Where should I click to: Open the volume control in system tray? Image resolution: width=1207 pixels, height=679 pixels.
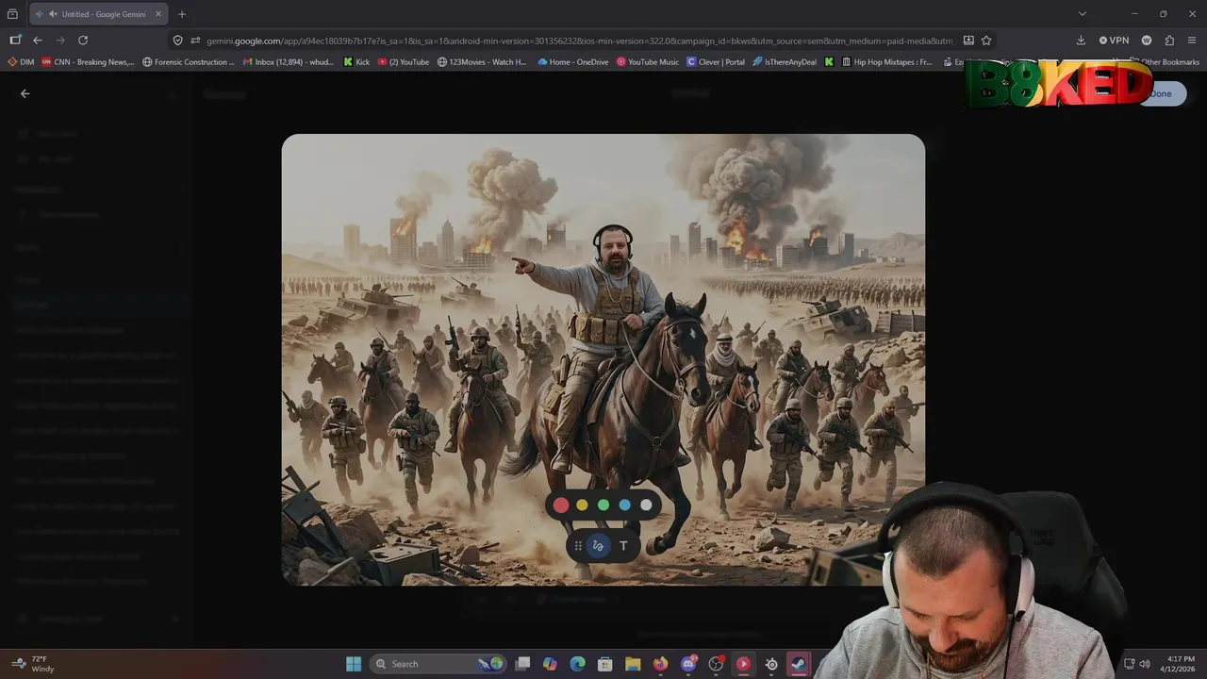pos(1145,664)
